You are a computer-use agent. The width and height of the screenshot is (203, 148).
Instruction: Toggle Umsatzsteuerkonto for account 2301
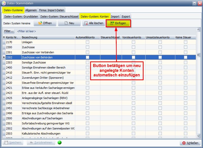coord(160,52)
